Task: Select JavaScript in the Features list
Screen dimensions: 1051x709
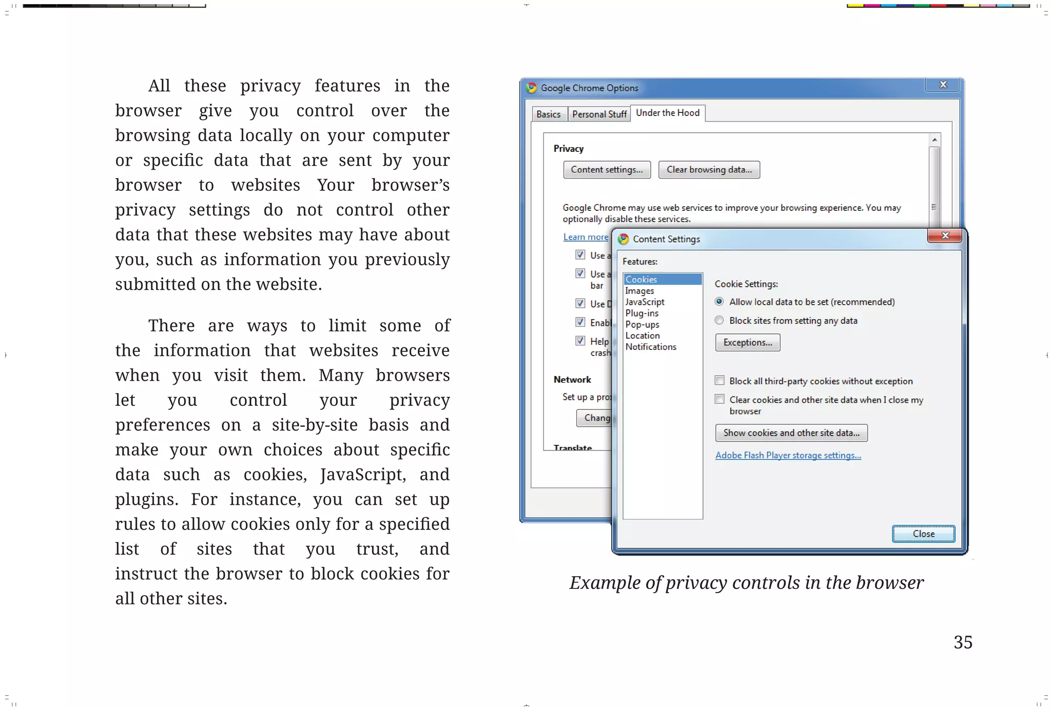Action: 663,302
